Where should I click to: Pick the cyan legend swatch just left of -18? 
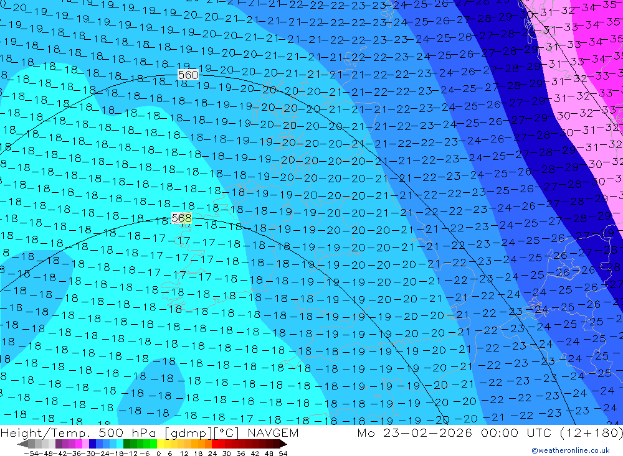[x=120, y=444]
